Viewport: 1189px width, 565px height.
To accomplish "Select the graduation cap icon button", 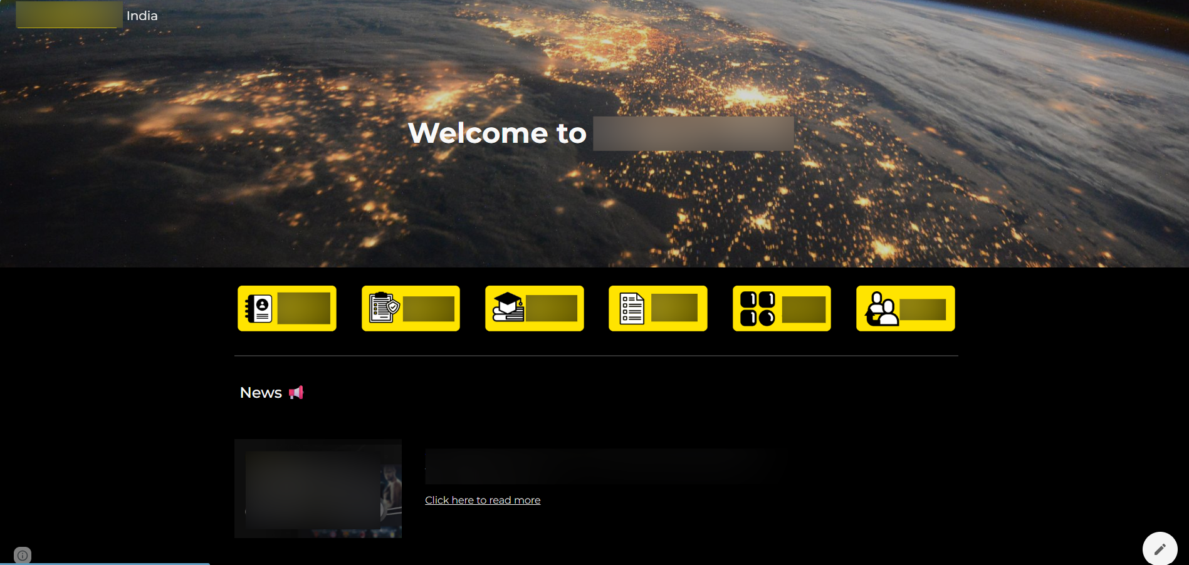I will click(508, 308).
